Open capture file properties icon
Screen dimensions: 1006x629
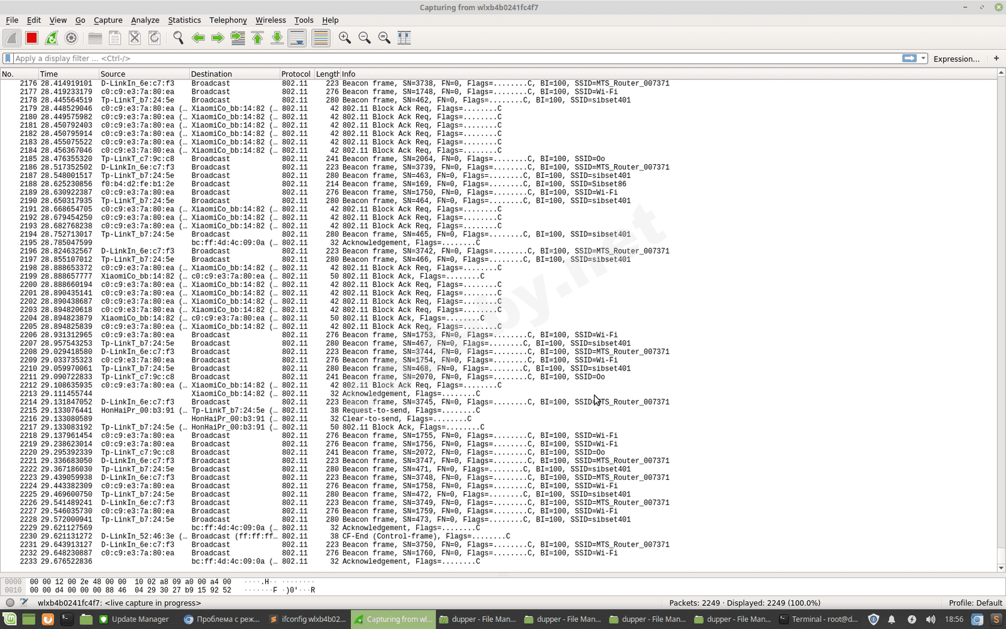click(x=24, y=603)
